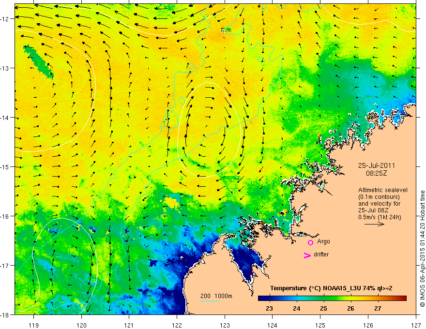The height and width of the screenshot is (329, 426).
Task: Click longitude axis label 121
Action: tap(129, 325)
